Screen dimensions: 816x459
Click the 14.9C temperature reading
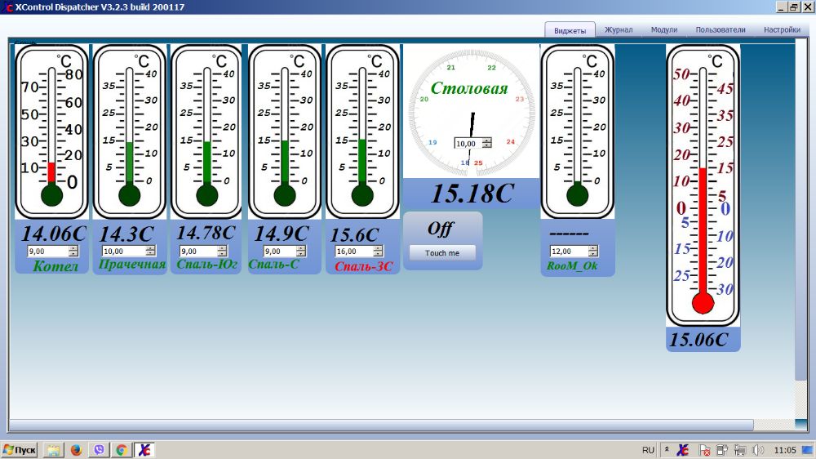coord(282,234)
